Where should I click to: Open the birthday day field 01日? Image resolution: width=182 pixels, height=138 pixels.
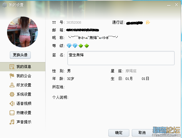145,79
